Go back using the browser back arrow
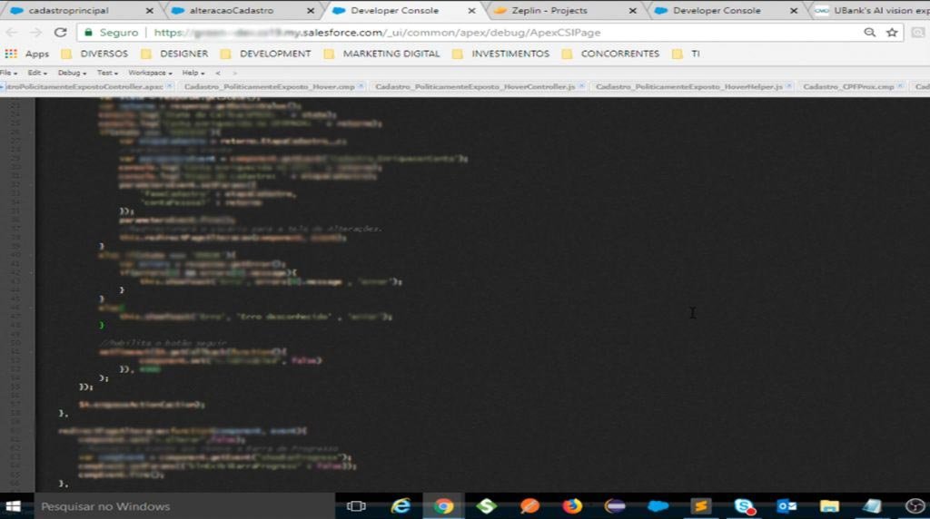Viewport: 930px width, 519px height. [x=12, y=33]
